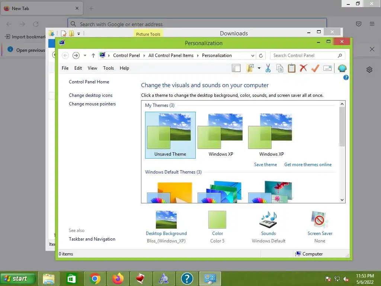Viewport: 381px width, 286px height.
Task: Click the muted volume tray icon
Action: pyautogui.click(x=346, y=279)
